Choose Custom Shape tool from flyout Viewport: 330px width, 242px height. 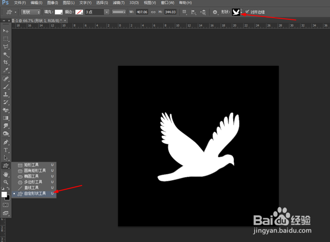point(34,194)
